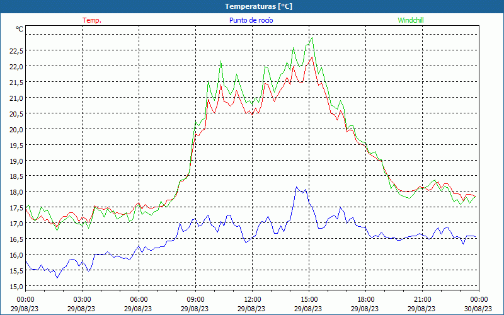Click the 21,0 y-axis value

click(x=16, y=98)
